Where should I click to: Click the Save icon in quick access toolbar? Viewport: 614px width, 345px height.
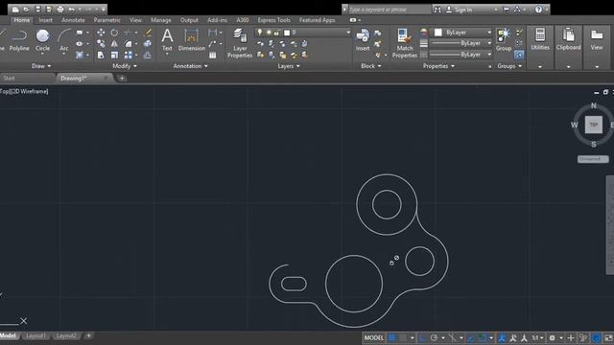[x=37, y=9]
